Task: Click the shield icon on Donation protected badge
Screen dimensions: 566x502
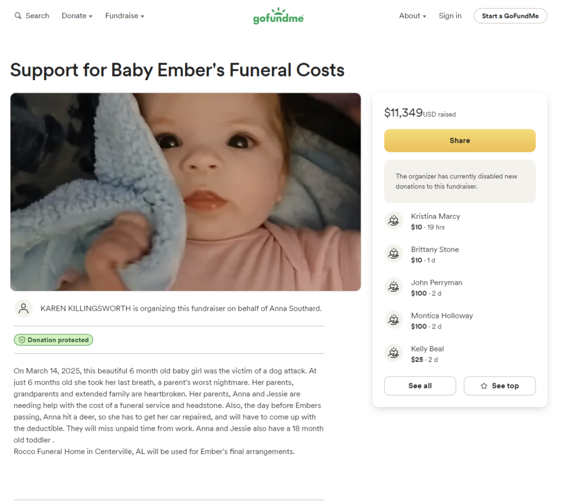Action: click(x=22, y=340)
